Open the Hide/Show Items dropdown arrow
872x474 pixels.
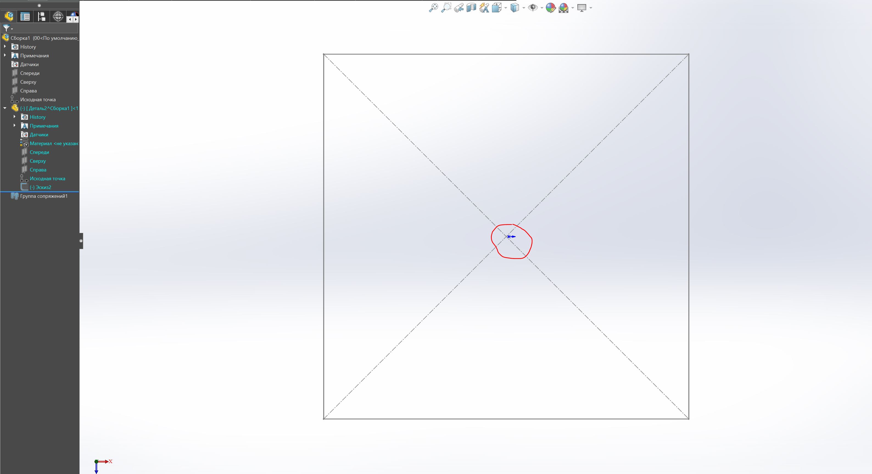542,8
